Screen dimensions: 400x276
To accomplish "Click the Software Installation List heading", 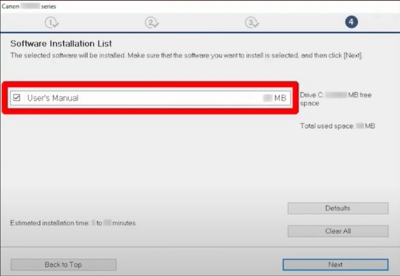I will point(61,44).
